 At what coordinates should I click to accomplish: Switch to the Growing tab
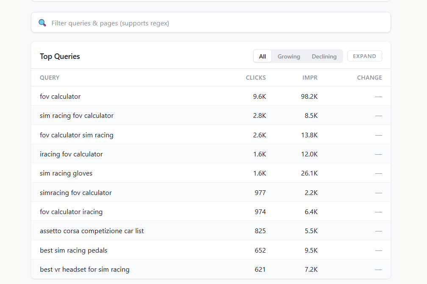(x=288, y=56)
